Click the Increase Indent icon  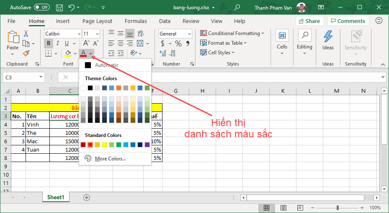point(121,53)
